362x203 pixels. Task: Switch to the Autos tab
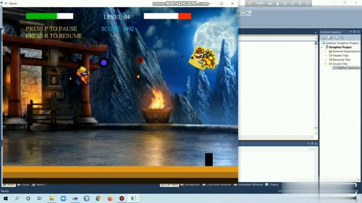[9, 184]
